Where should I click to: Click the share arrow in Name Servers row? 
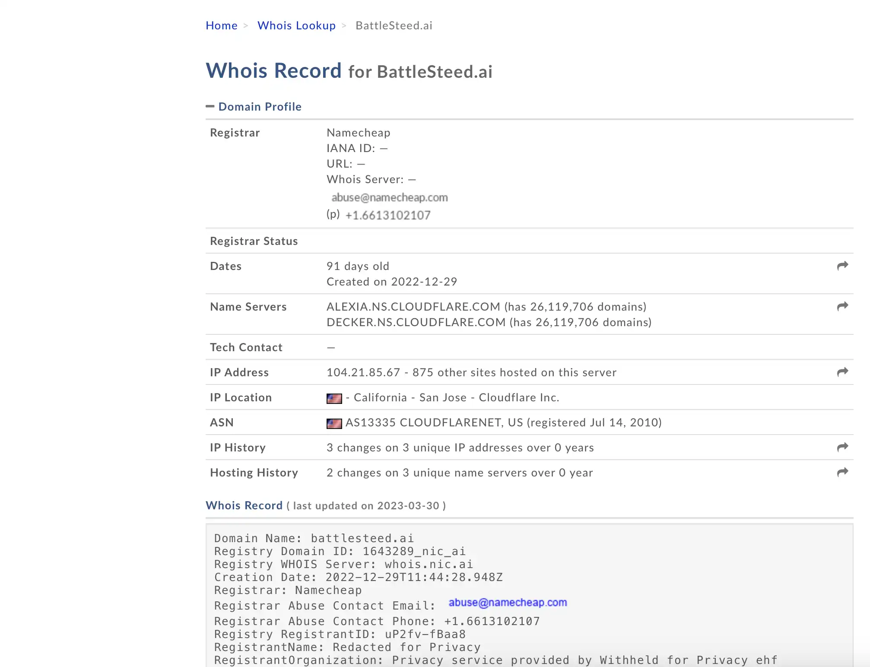tap(842, 306)
